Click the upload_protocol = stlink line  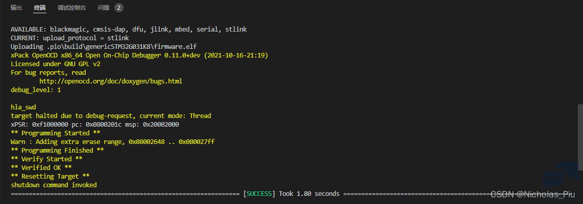click(x=70, y=38)
